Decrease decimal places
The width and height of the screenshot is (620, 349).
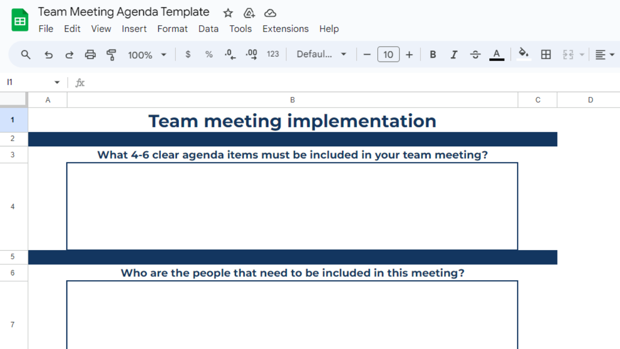[230, 54]
